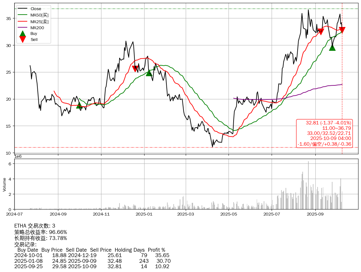The height and width of the screenshot is (272, 361).
Task: Click the red Sell triangle icon in the legend
Action: click(23, 39)
